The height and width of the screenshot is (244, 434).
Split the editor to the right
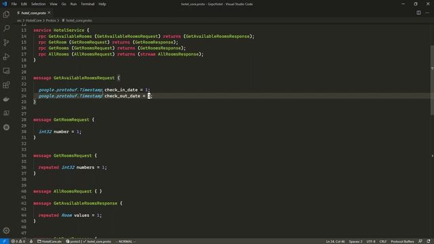[418, 13]
